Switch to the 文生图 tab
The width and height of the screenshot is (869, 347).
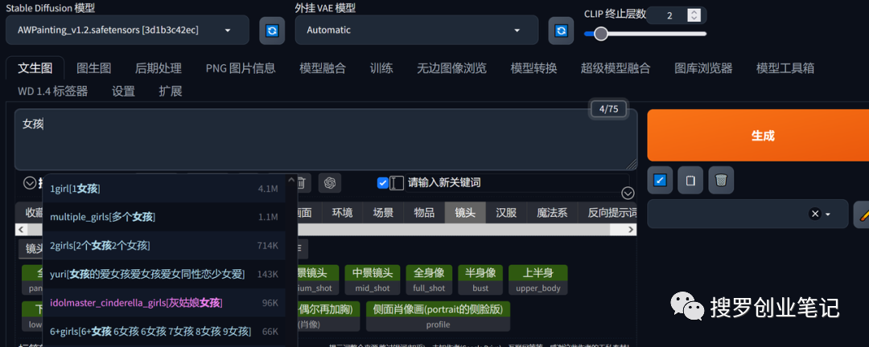point(35,68)
